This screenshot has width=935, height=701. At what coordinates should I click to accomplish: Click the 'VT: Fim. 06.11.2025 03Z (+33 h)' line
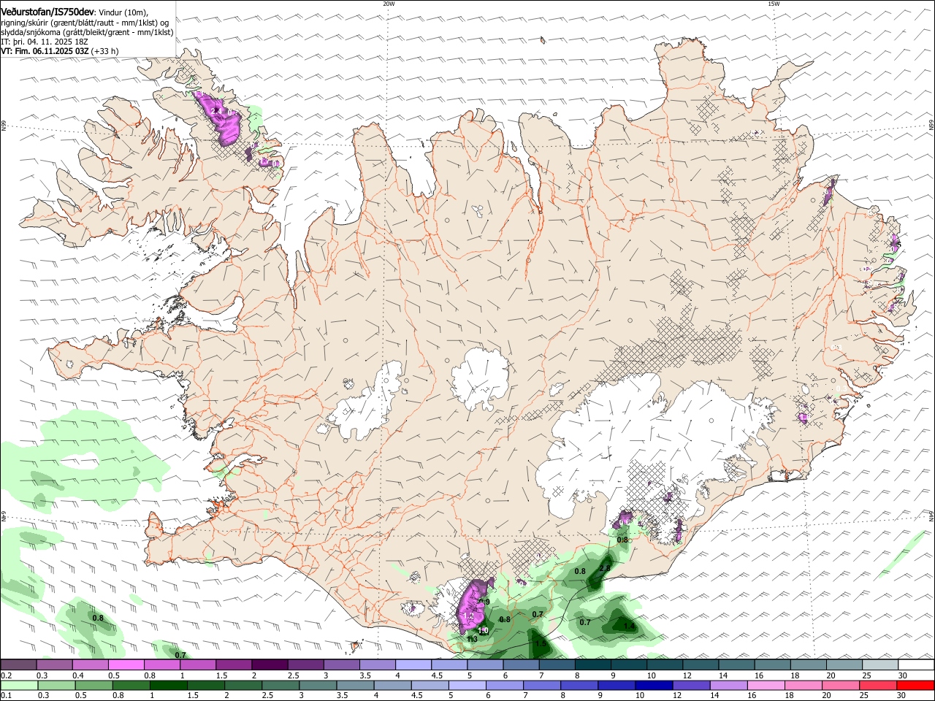tap(60, 51)
